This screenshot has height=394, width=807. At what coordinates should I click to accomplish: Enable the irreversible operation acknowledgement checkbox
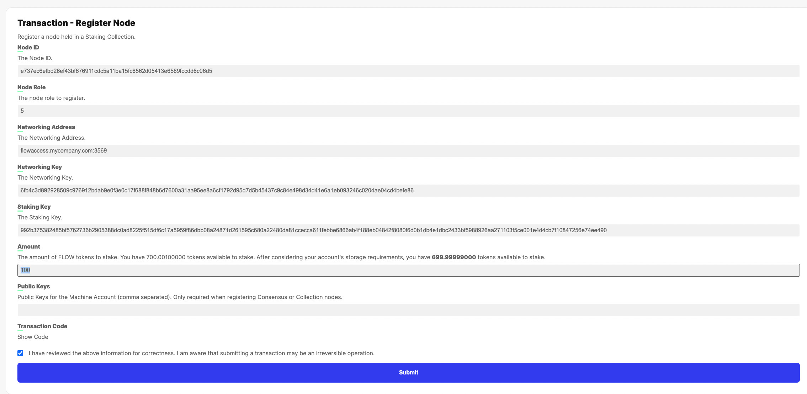point(21,353)
